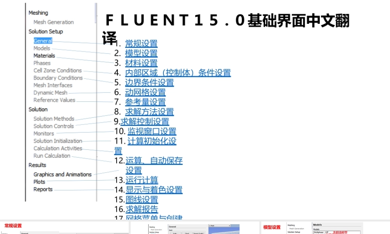Select Dynamic Mesh tree item
390x234 pixels.
pyautogui.click(x=50, y=93)
